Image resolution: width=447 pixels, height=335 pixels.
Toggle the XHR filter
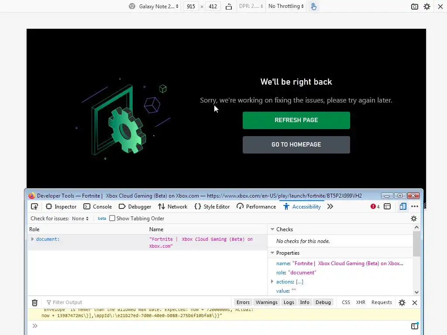pos(361,303)
